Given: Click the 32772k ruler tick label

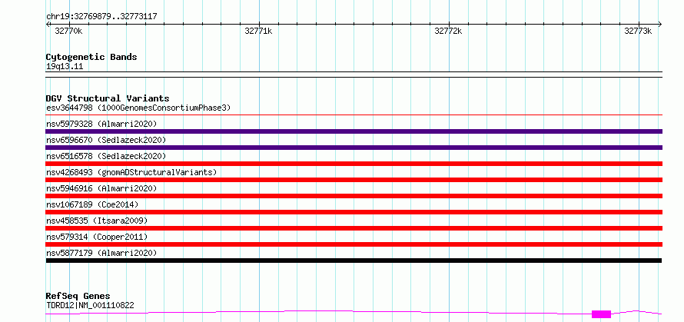Looking at the screenshot, I should 448,31.
